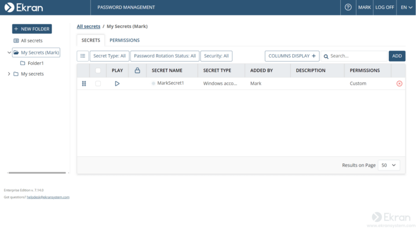Viewport: 416px width, 237px height.
Task: Open the EN language dropdown
Action: click(x=406, y=7)
